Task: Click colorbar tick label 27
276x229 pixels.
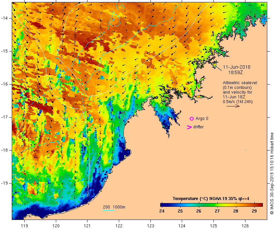Action: pos(217,211)
